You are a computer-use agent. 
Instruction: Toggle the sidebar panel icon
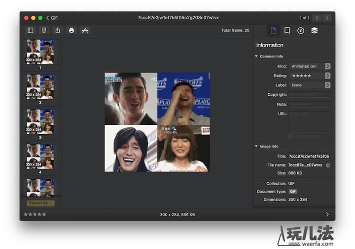[30, 30]
